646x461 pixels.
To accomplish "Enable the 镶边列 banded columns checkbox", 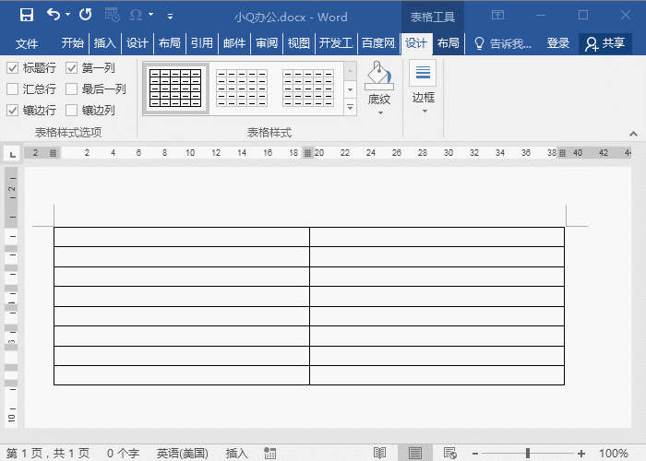I will [71, 111].
